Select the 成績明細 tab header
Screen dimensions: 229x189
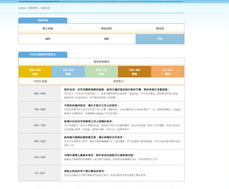[x=43, y=21]
